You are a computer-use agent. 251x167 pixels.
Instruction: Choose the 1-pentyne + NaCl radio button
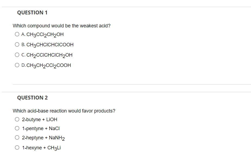pos(17,128)
